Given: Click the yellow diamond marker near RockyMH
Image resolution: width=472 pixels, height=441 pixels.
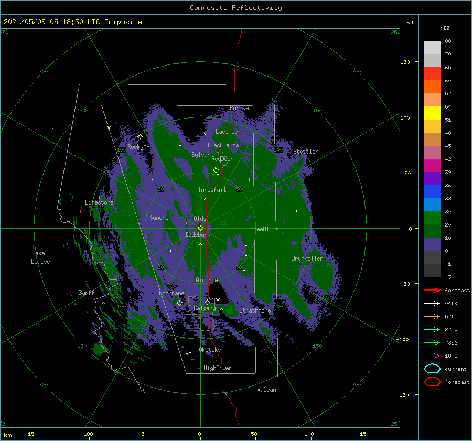Looking at the screenshot, I should tap(140, 137).
